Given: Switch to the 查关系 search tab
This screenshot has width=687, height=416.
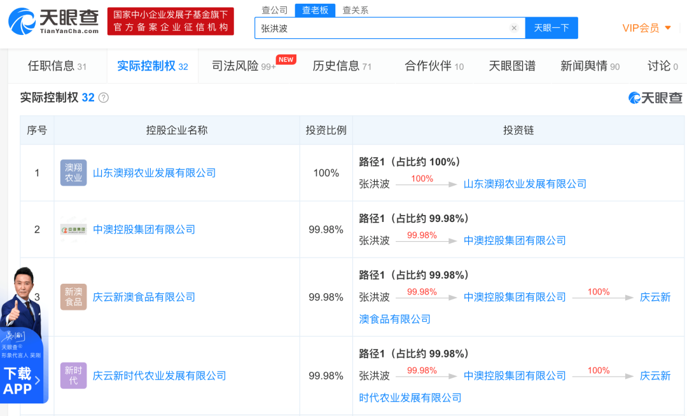Looking at the screenshot, I should (355, 10).
